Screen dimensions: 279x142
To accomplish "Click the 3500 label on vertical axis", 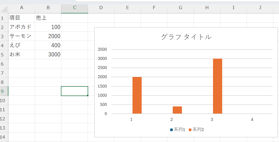I will pos(102,50).
